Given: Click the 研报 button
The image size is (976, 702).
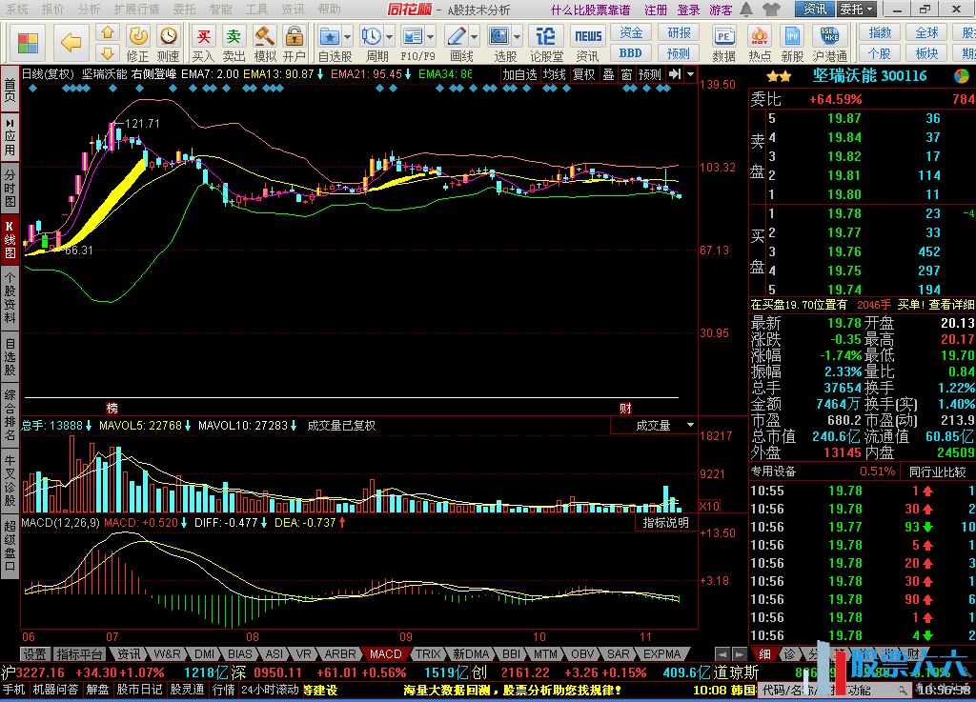Looking at the screenshot, I should pyautogui.click(x=679, y=33).
